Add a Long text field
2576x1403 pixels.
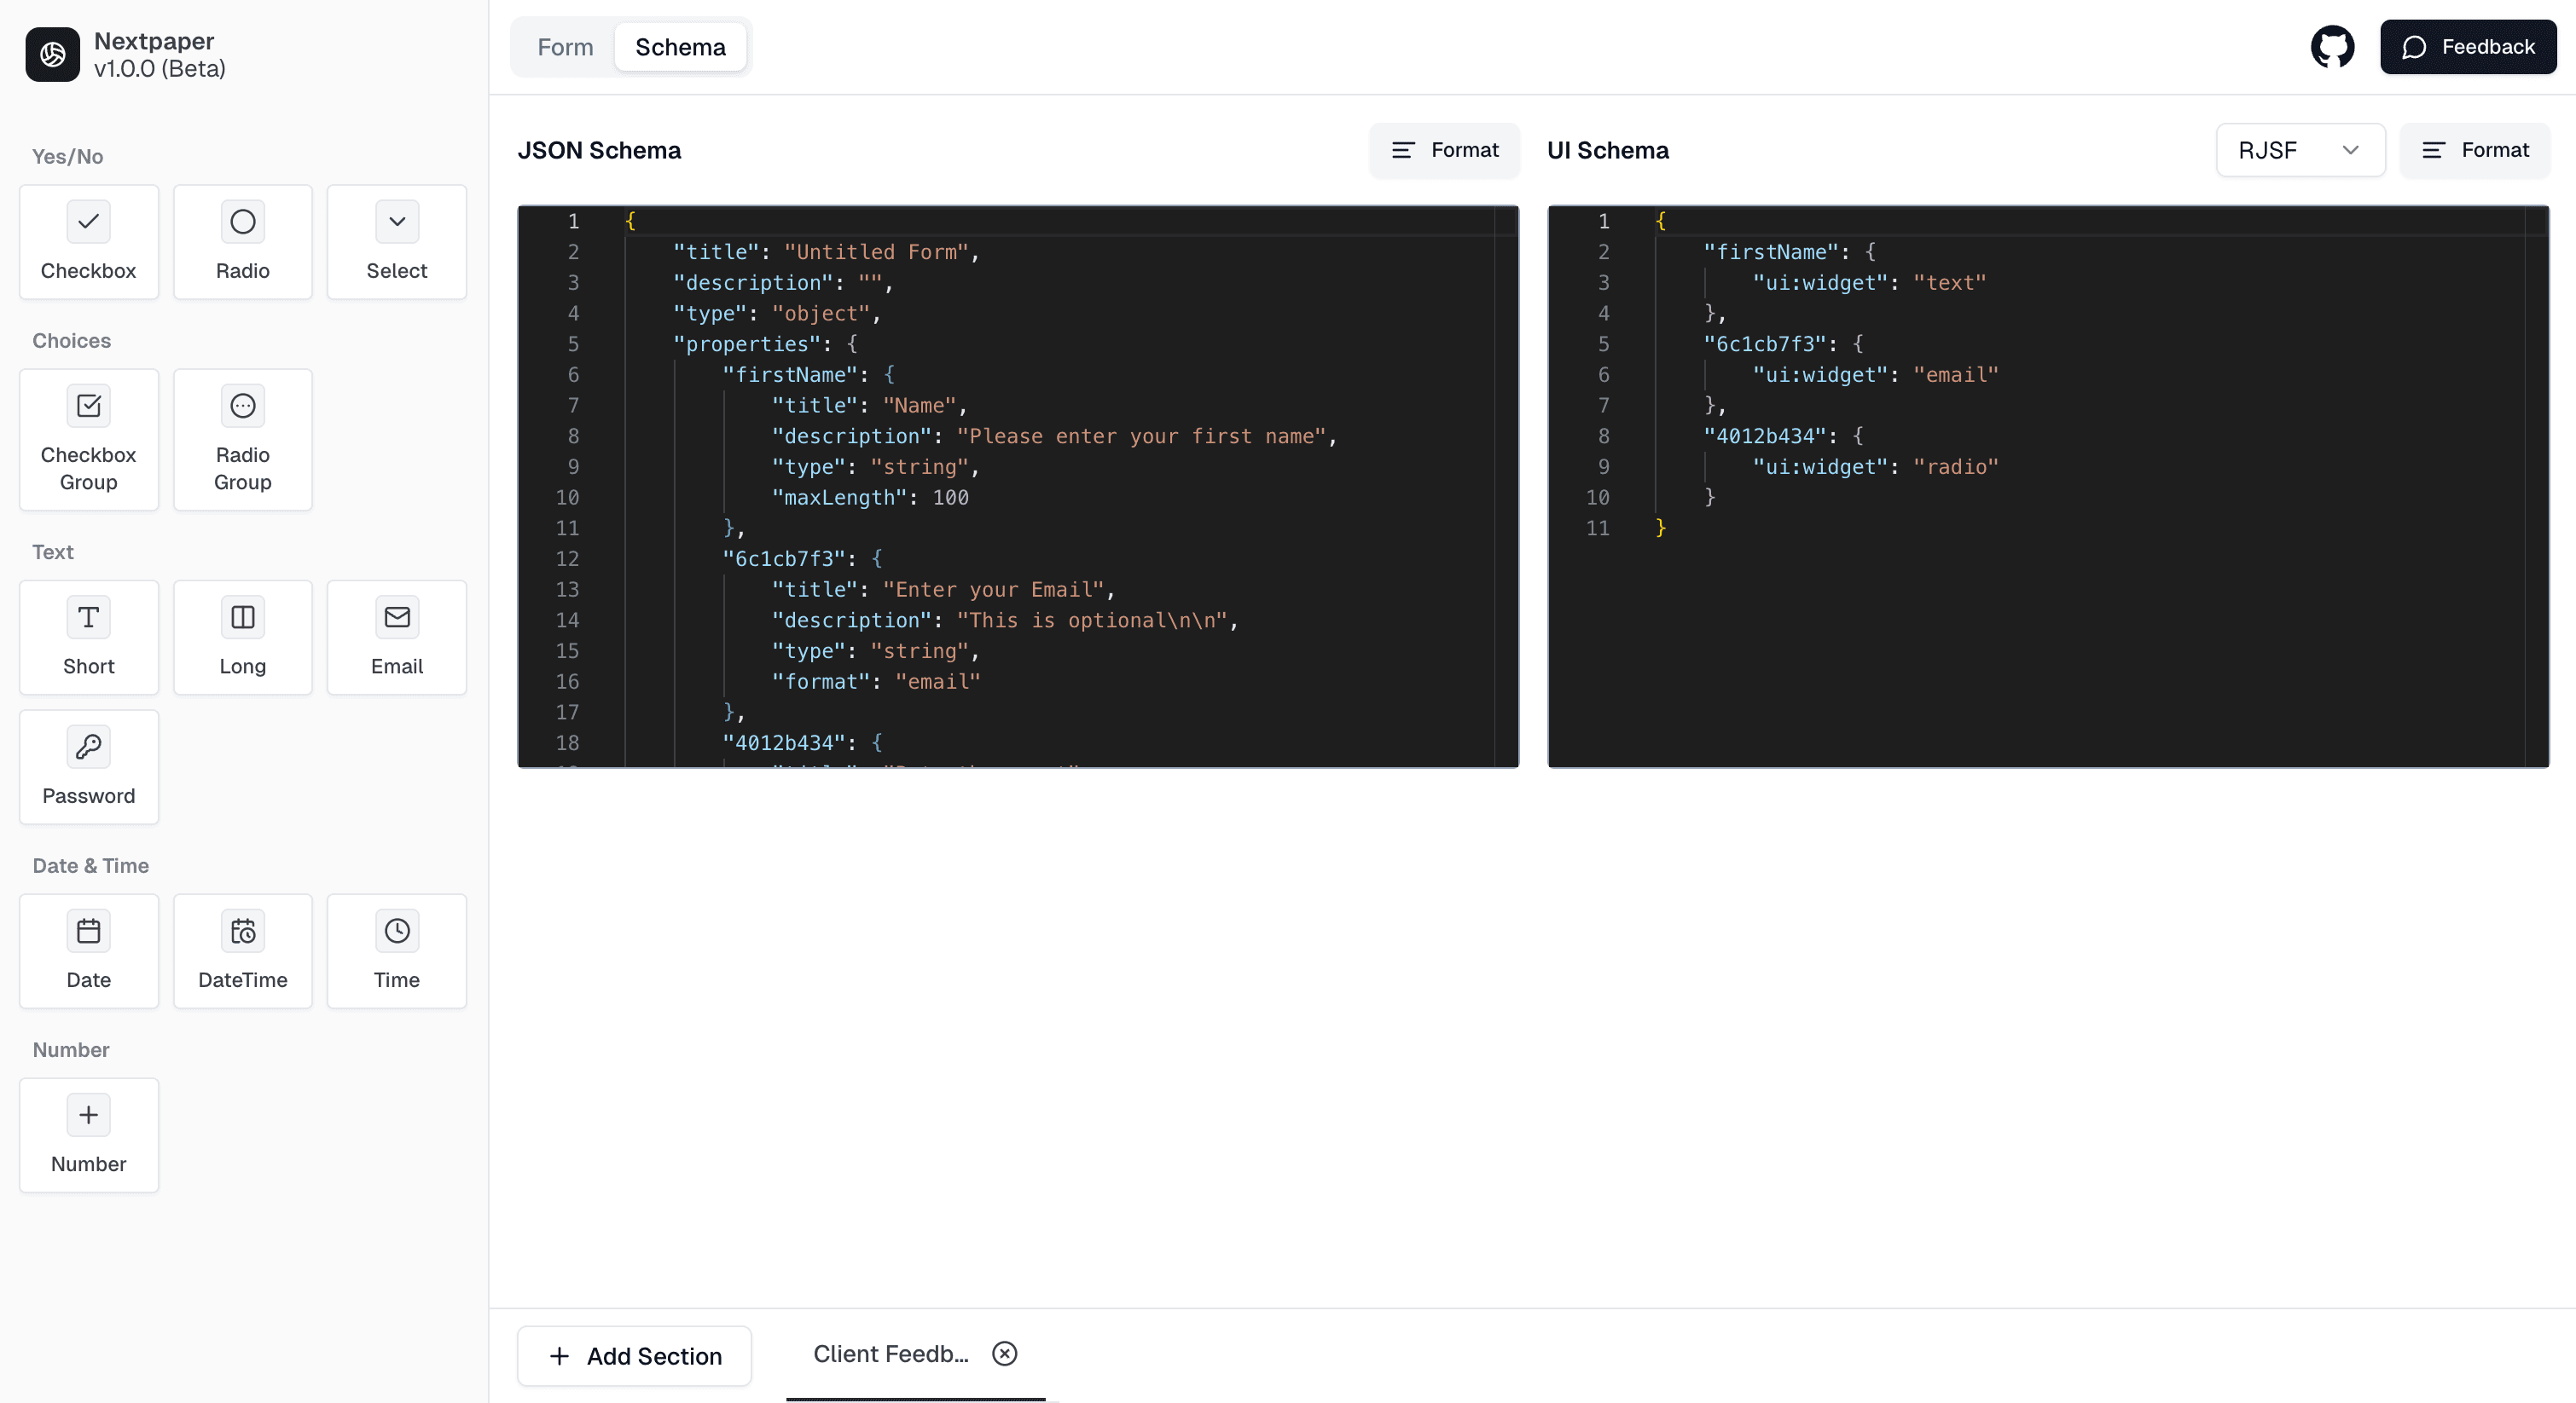(x=243, y=638)
